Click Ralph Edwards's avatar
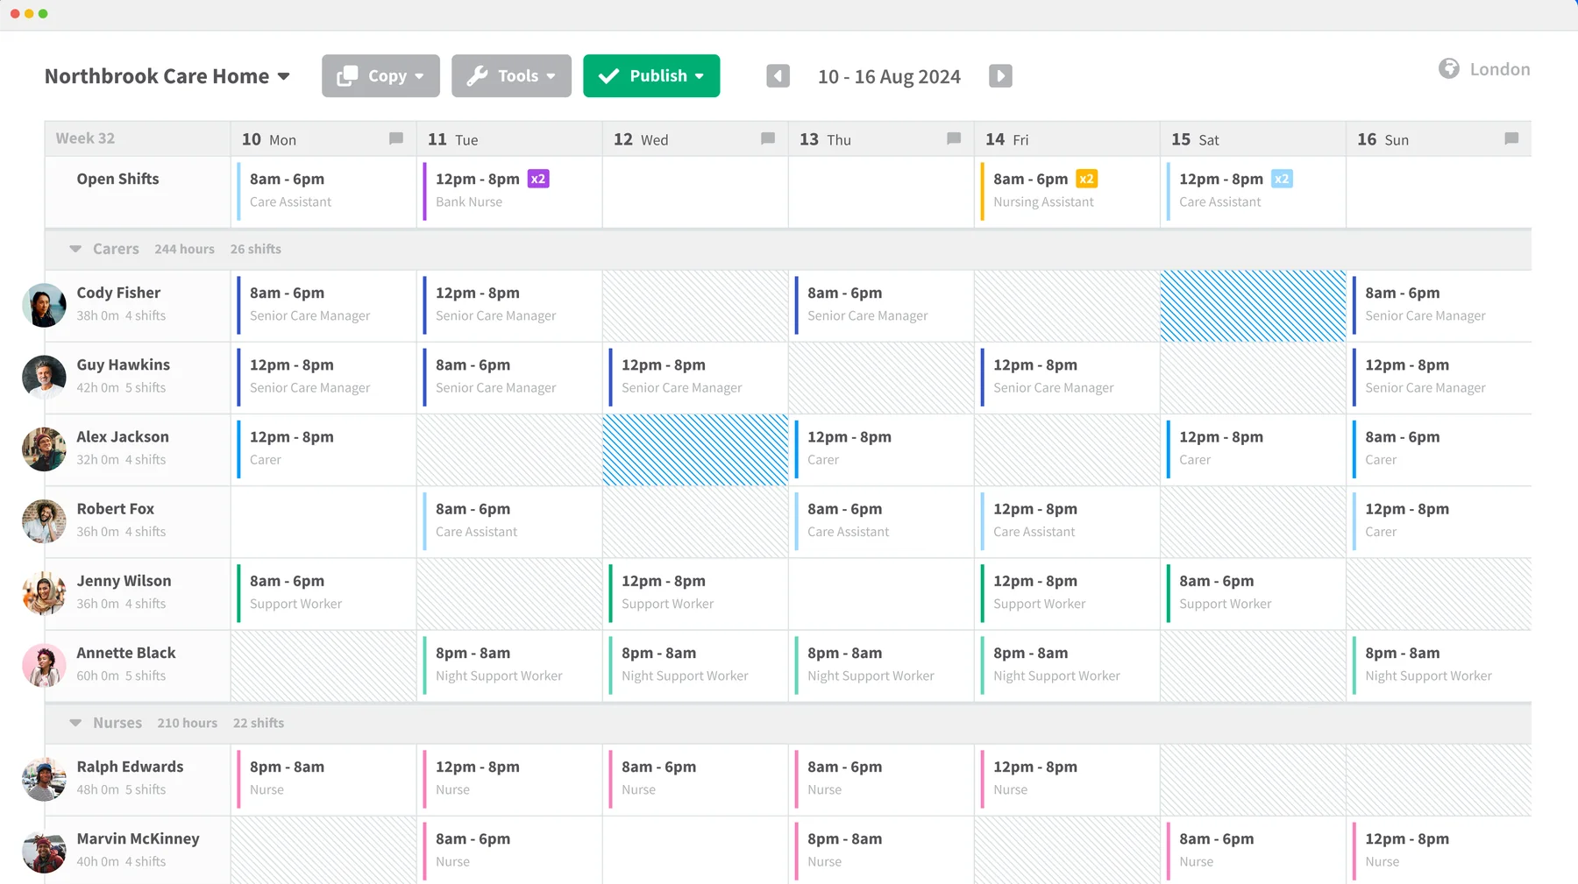Viewport: 1578px width, 884px height. click(44, 780)
